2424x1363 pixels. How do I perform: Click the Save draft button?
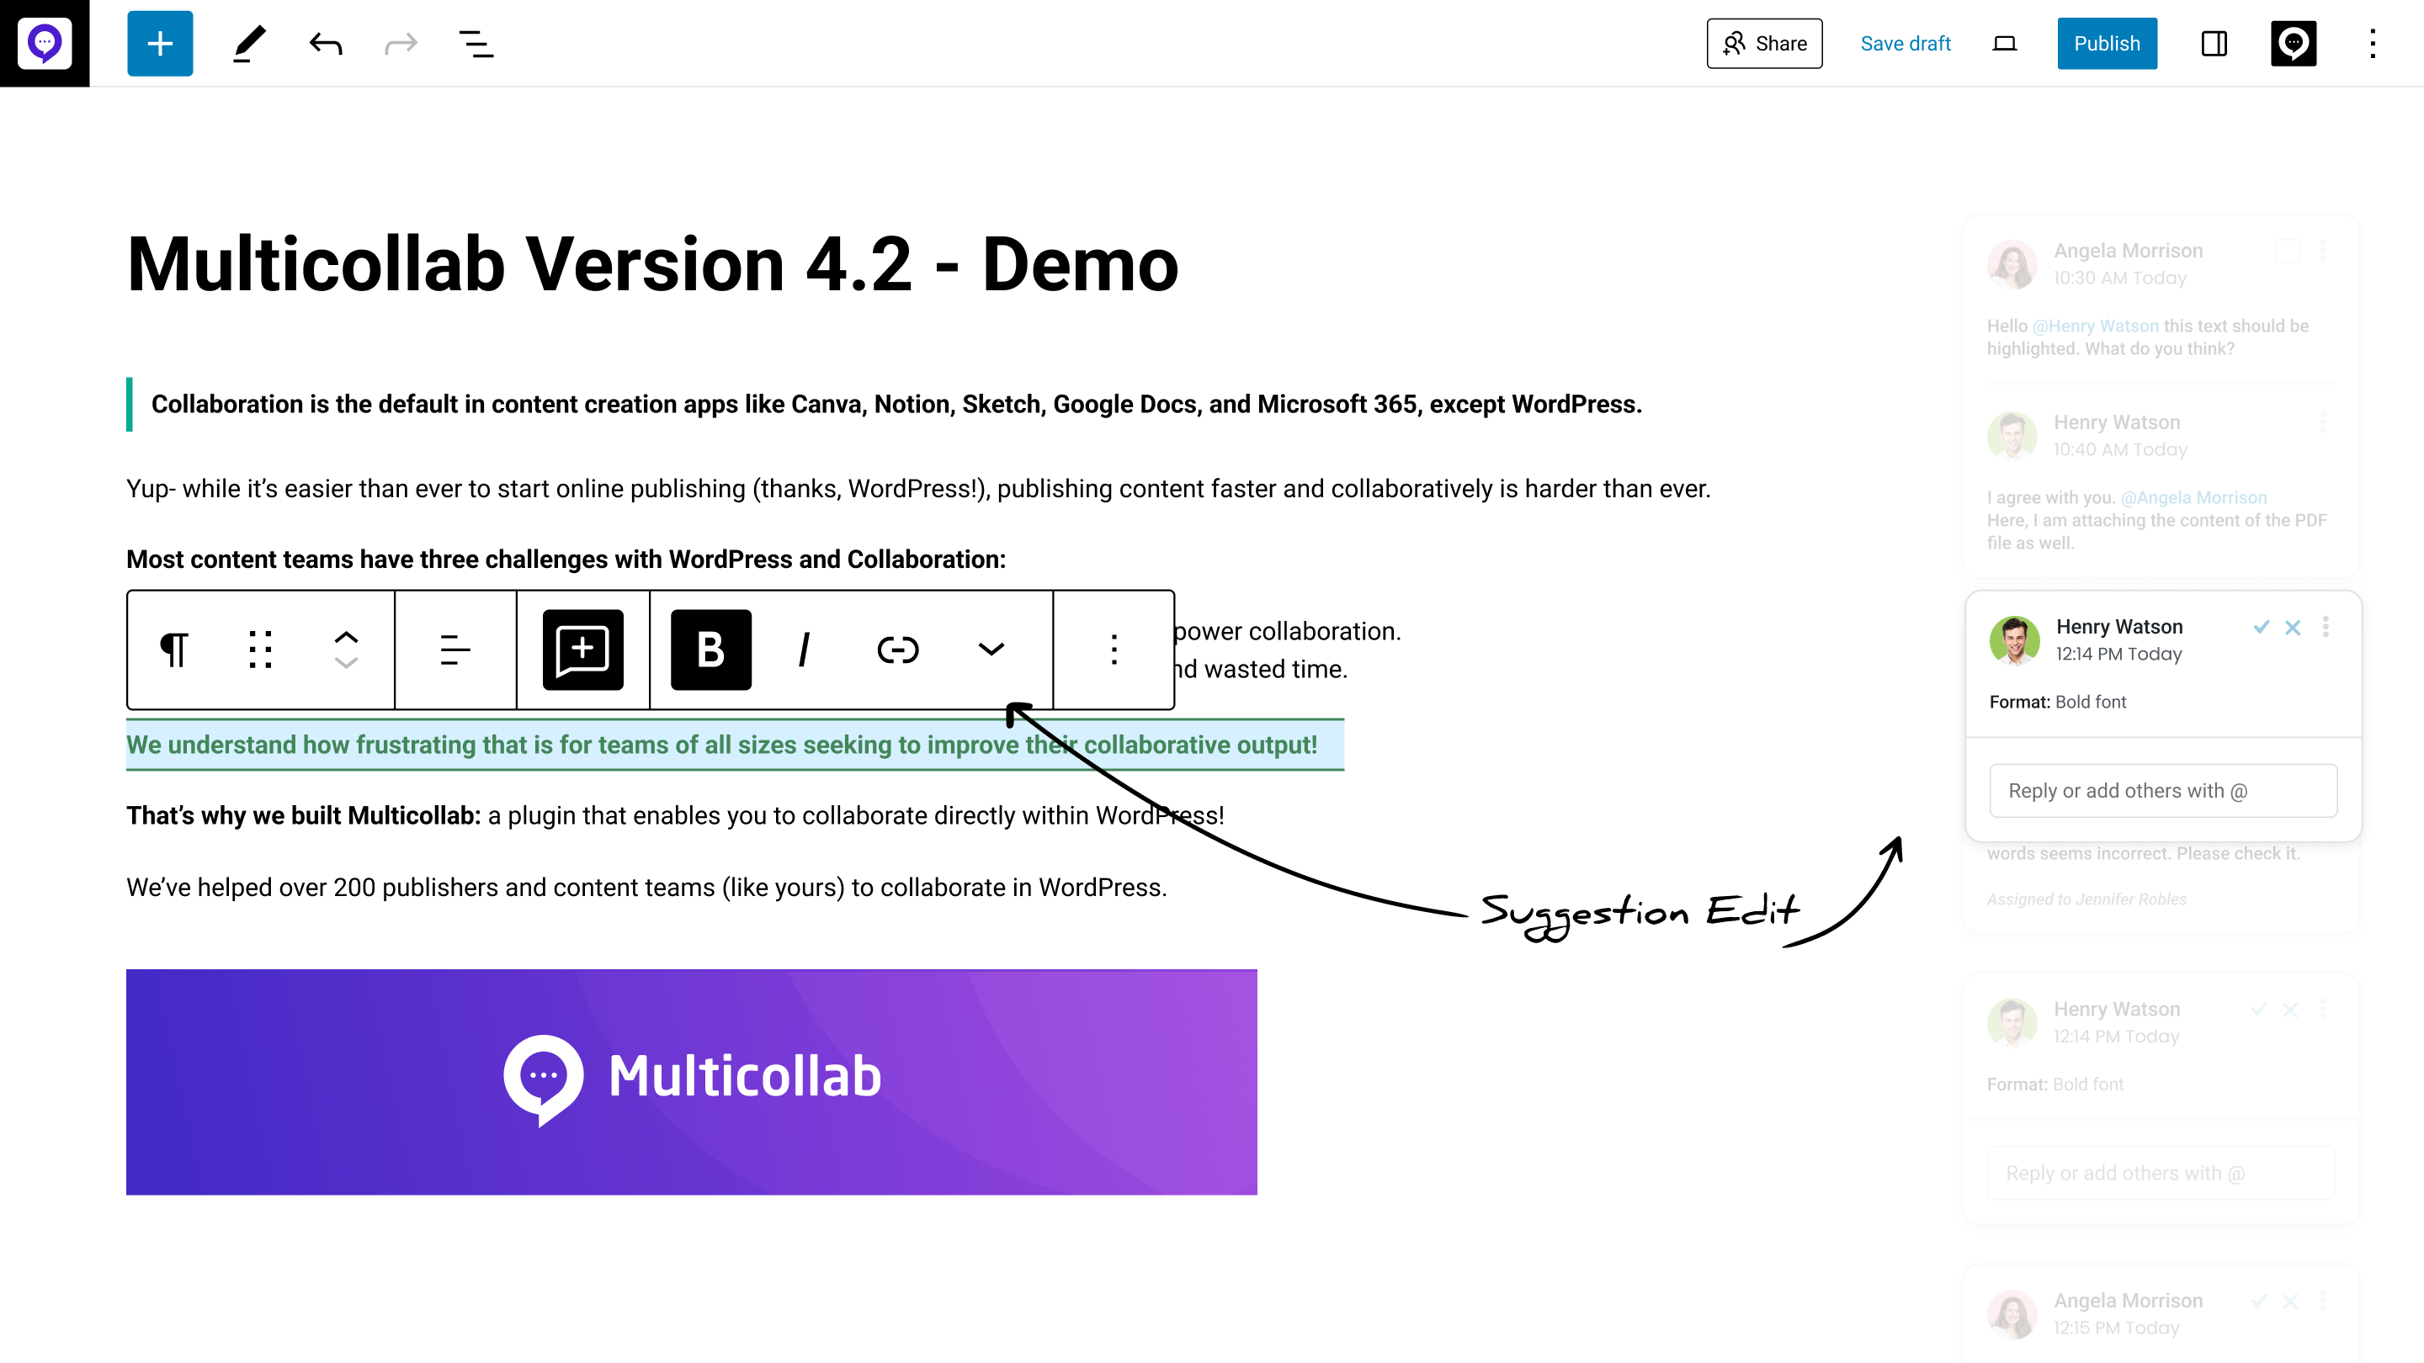pos(1906,43)
